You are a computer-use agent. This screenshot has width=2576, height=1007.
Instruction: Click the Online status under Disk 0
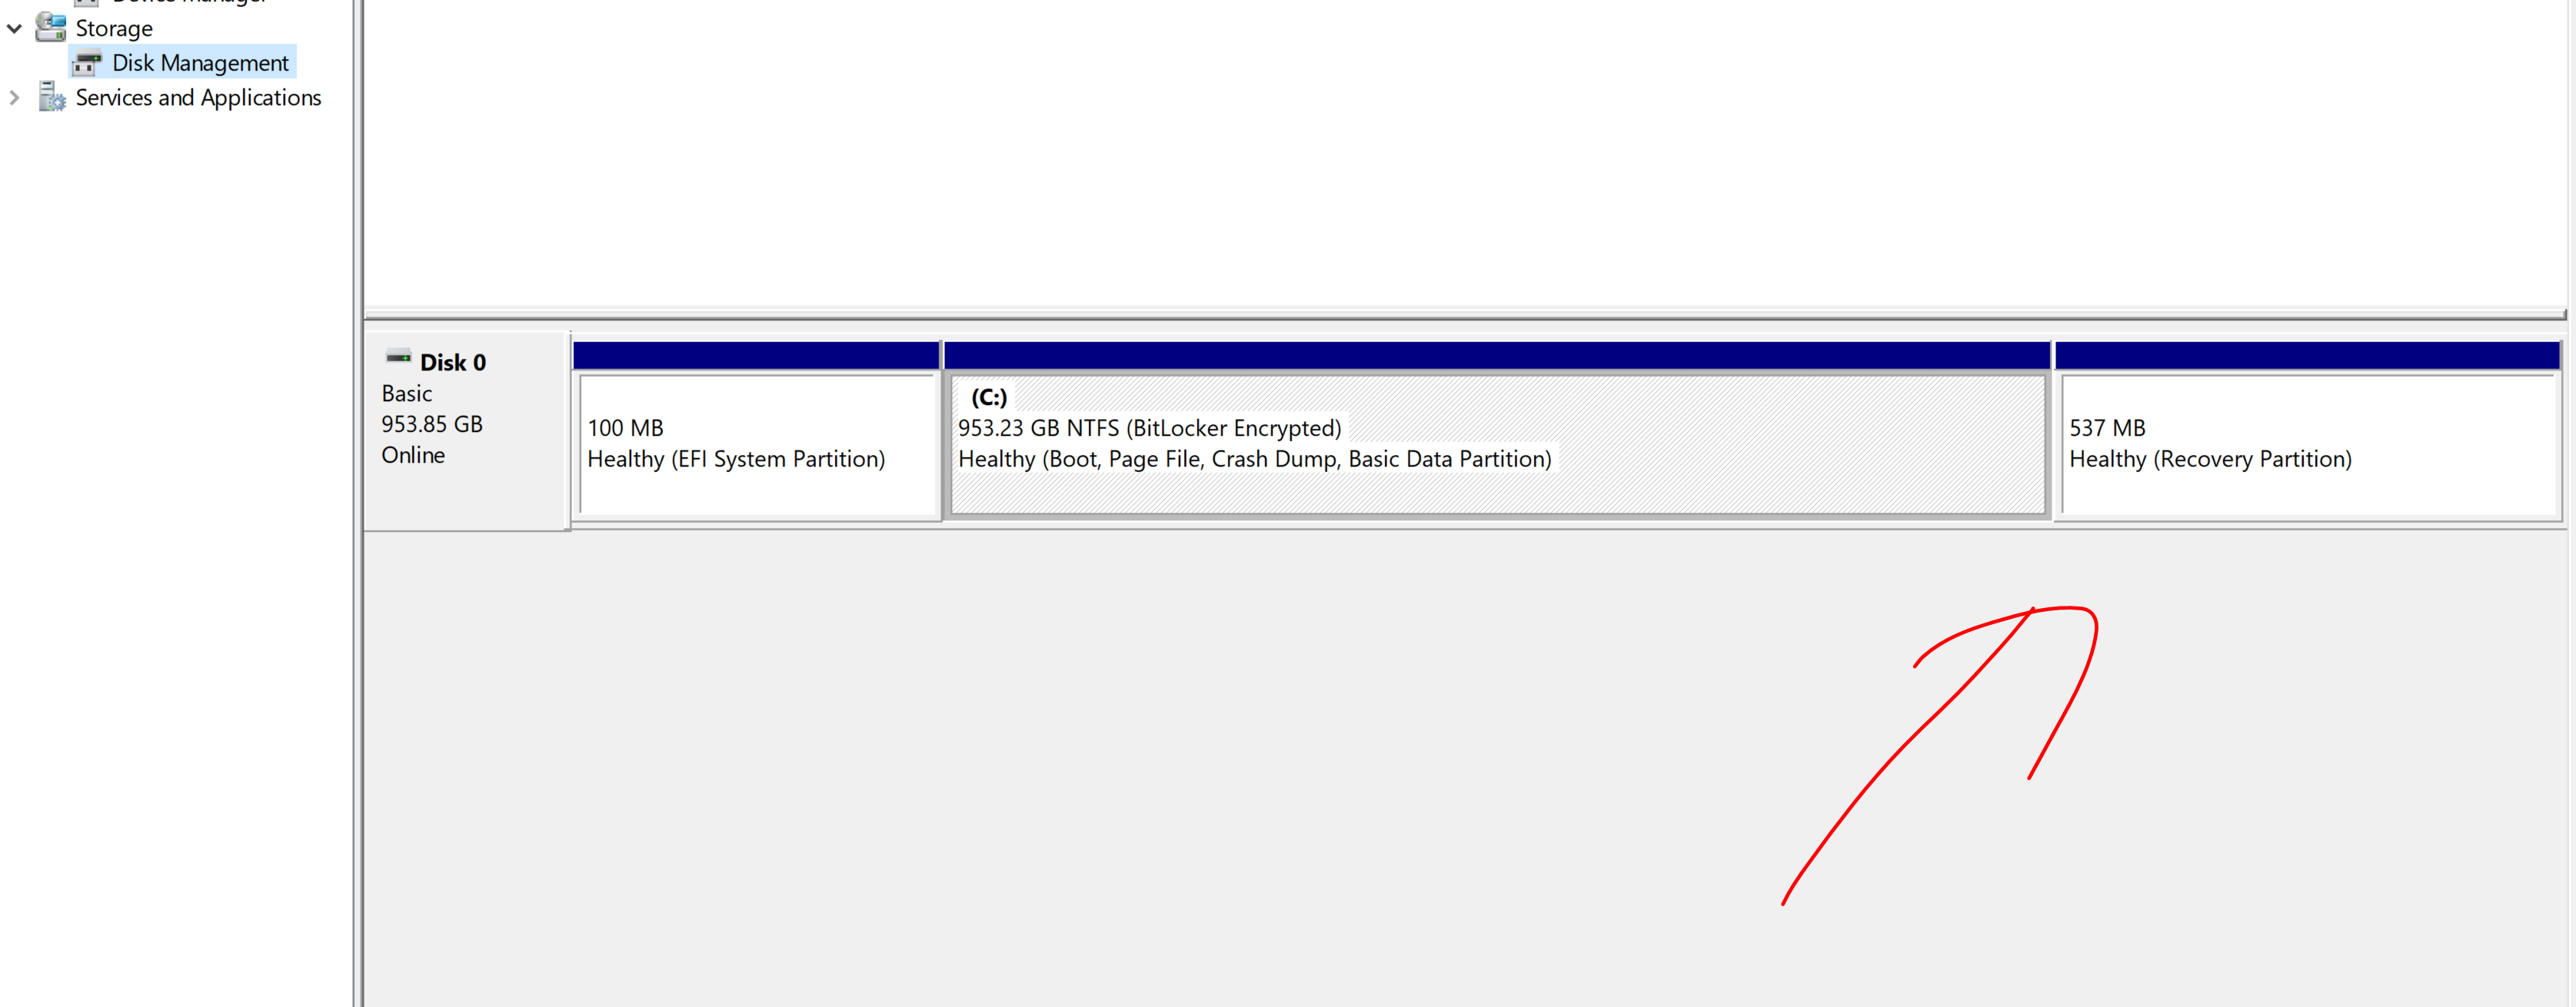coord(413,455)
